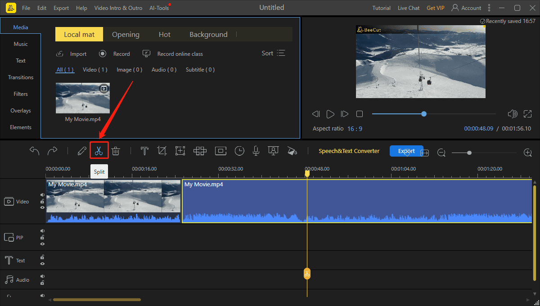Play the preview video
Image resolution: width=540 pixels, height=306 pixels.
(x=330, y=114)
